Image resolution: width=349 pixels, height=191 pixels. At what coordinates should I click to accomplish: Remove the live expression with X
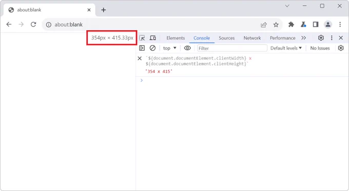140,58
